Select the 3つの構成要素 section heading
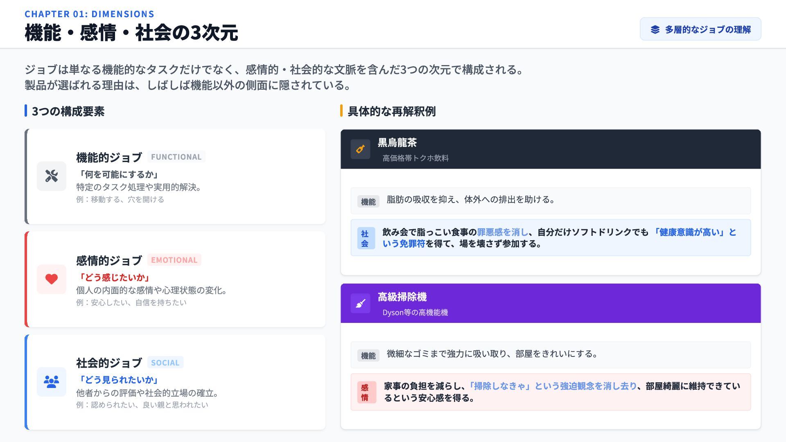This screenshot has width=786, height=442. click(x=68, y=111)
